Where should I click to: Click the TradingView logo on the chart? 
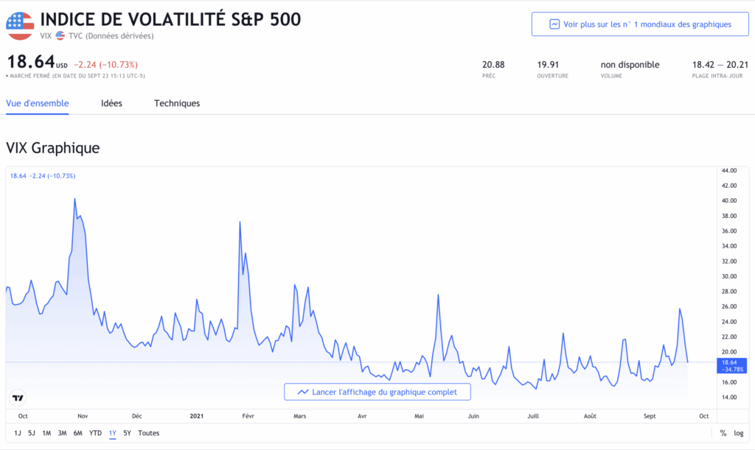pos(18,398)
